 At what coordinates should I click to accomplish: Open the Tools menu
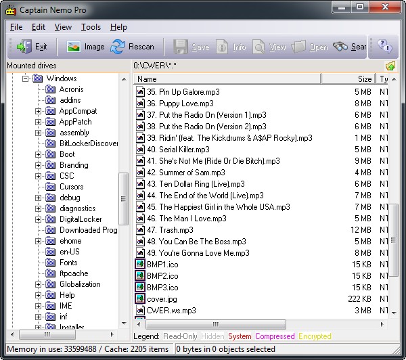91,27
